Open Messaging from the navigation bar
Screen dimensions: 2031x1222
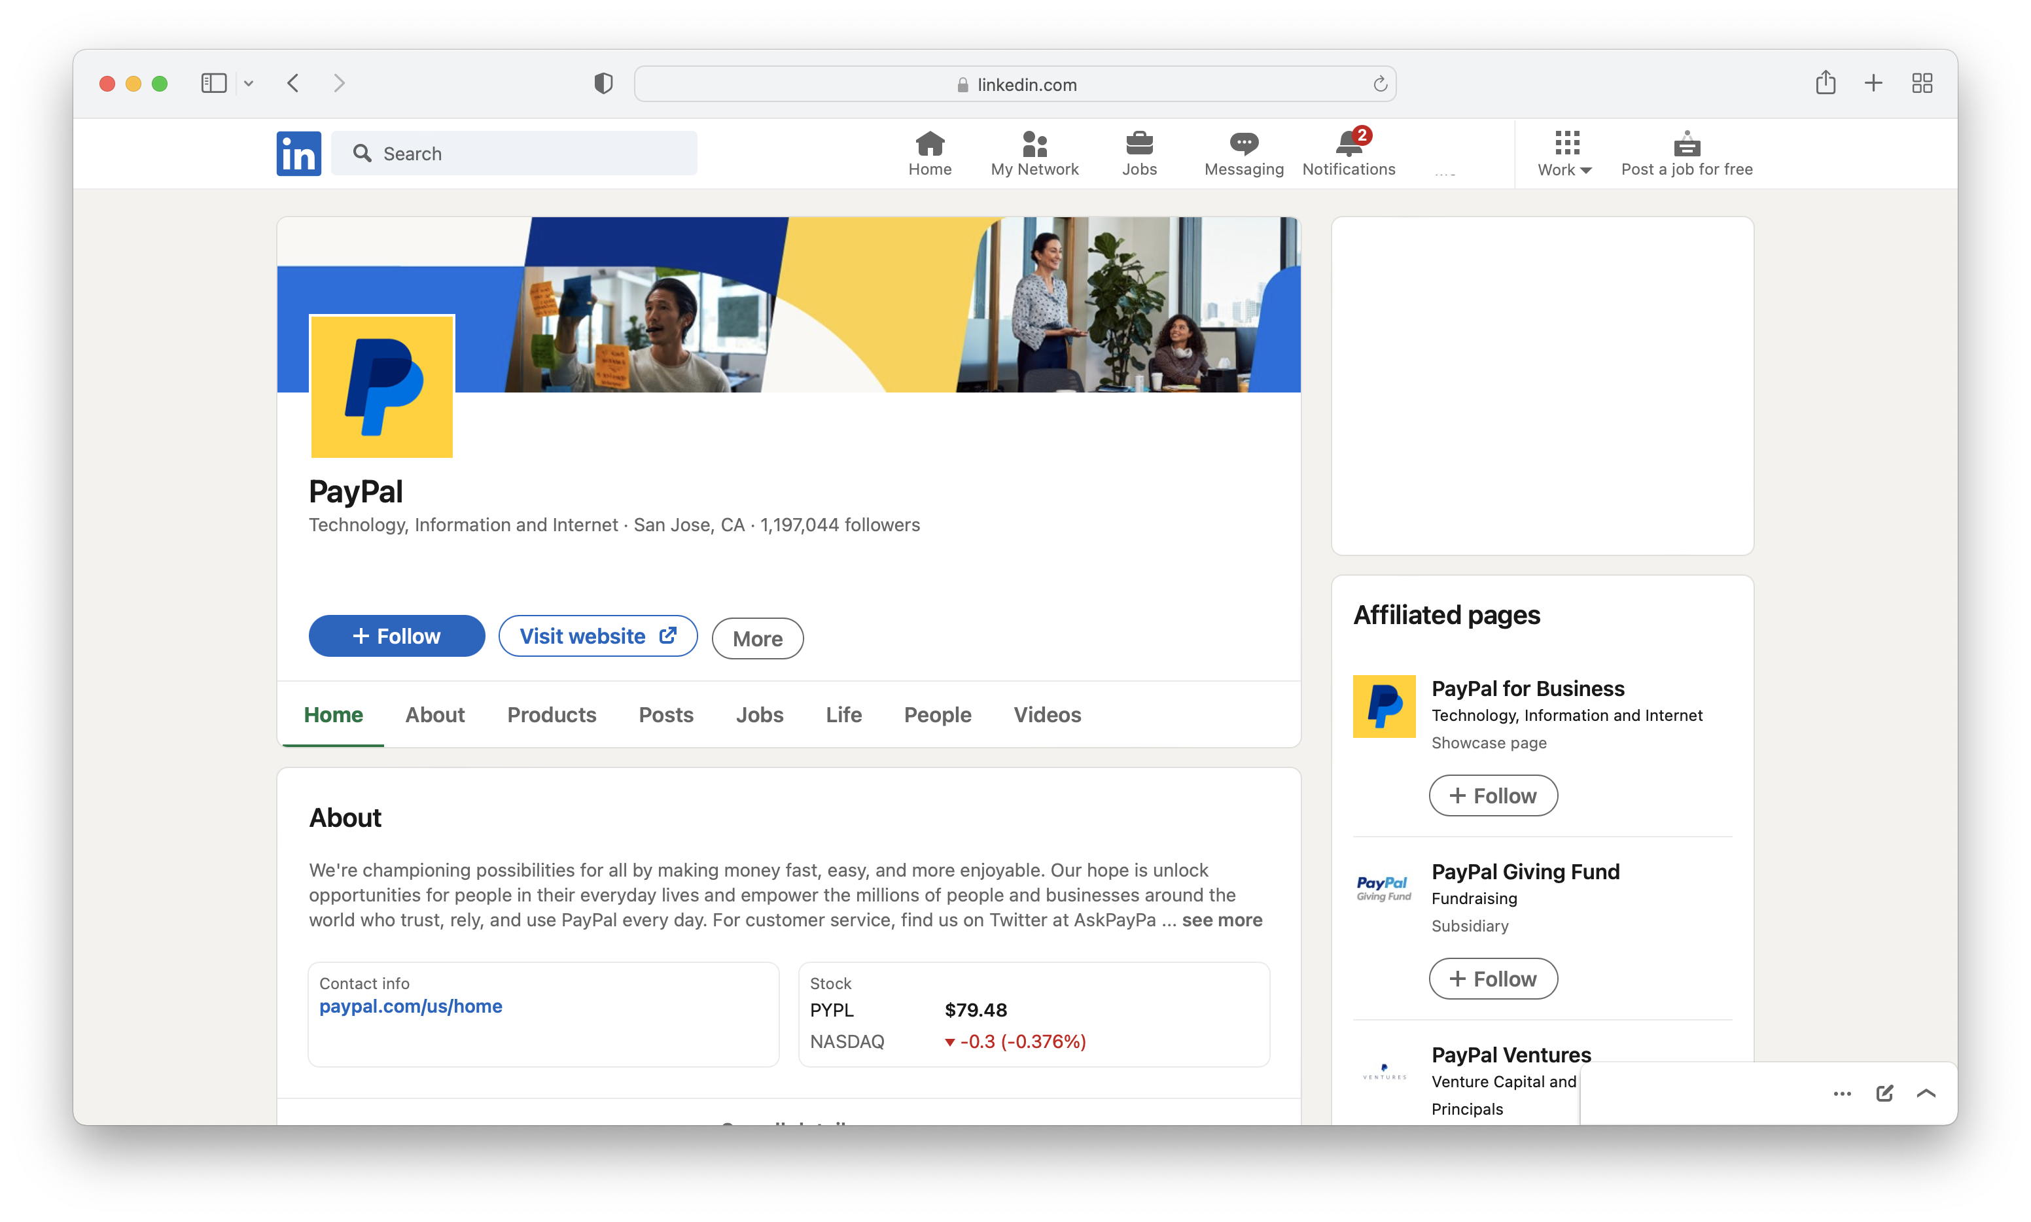pos(1244,154)
